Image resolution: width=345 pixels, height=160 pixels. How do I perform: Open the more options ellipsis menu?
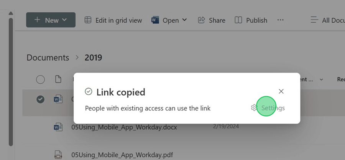coord(281,20)
